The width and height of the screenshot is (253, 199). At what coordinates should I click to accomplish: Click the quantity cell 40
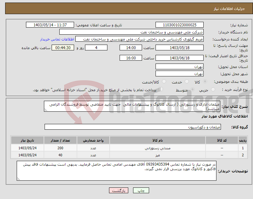[x=60, y=155]
